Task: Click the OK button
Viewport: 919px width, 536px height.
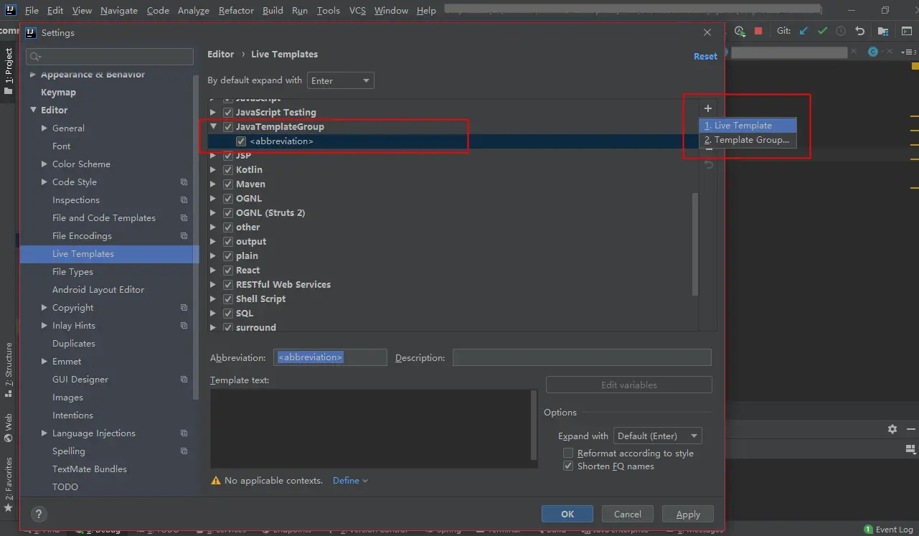Action: tap(567, 514)
